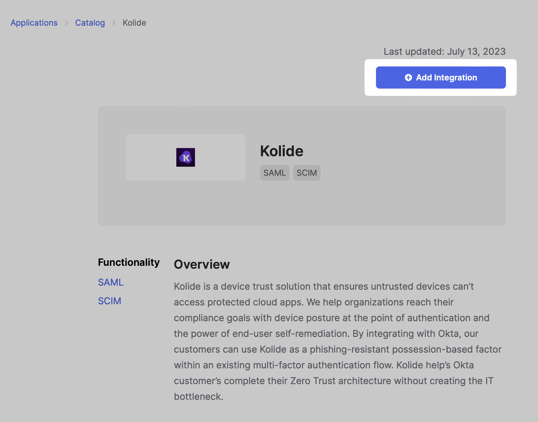The image size is (538, 422).
Task: Go to the Catalog breadcrumb link
Action: (90, 23)
